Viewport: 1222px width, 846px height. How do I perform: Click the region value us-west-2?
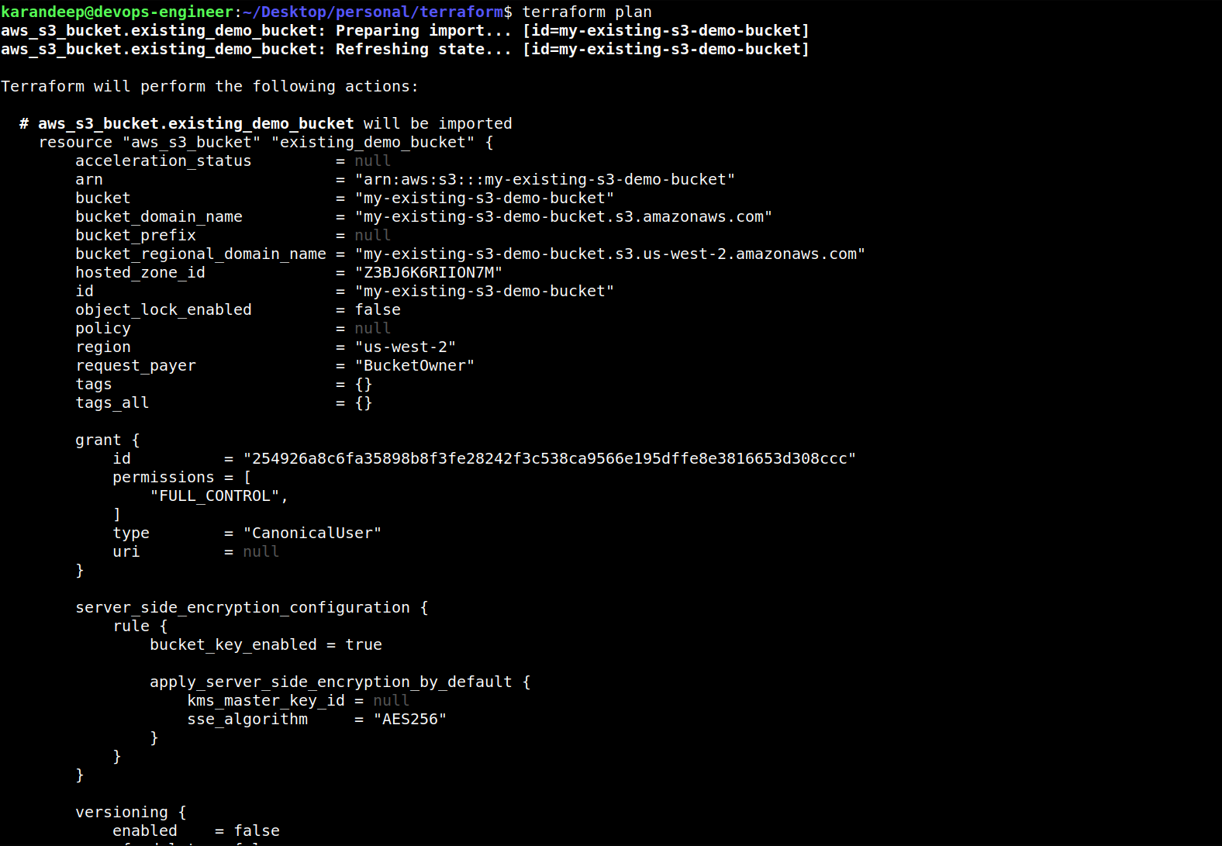click(406, 347)
